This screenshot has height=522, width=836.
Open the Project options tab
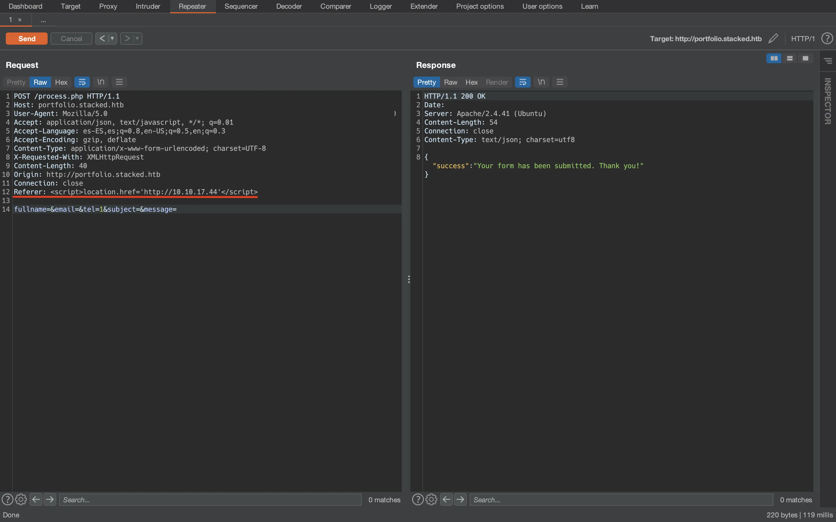click(480, 6)
